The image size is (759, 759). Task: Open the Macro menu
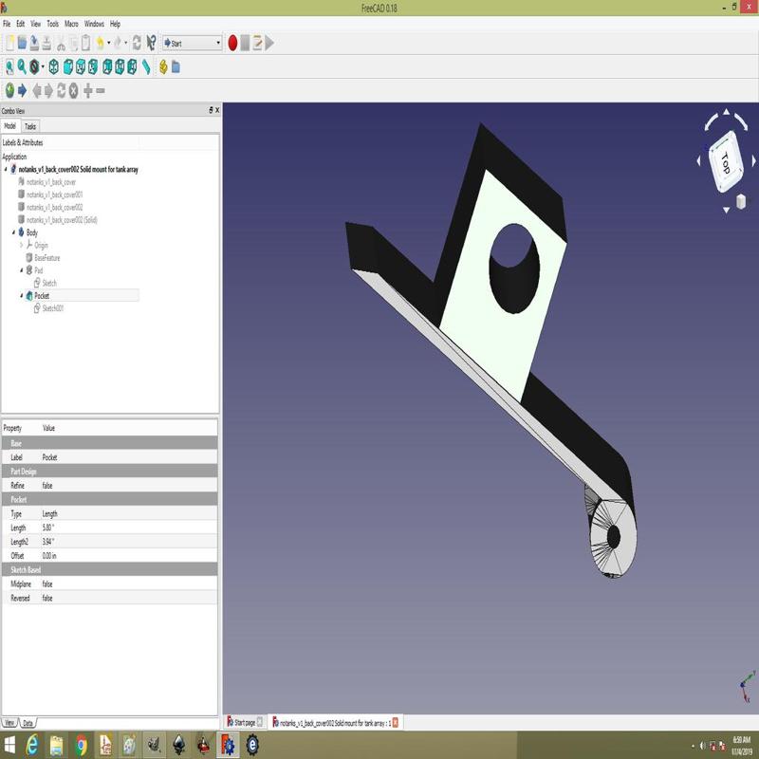(x=71, y=23)
